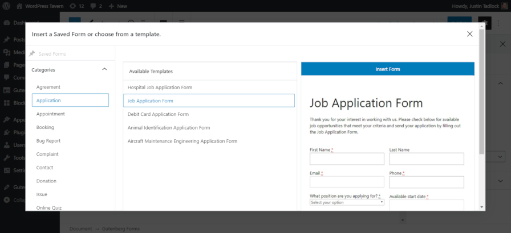Viewport: 511px width, 233px height.
Task: Select the Agreement category
Action: (x=48, y=87)
